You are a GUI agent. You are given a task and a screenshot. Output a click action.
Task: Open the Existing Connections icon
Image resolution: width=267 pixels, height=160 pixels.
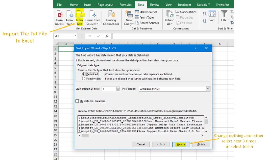(111, 14)
